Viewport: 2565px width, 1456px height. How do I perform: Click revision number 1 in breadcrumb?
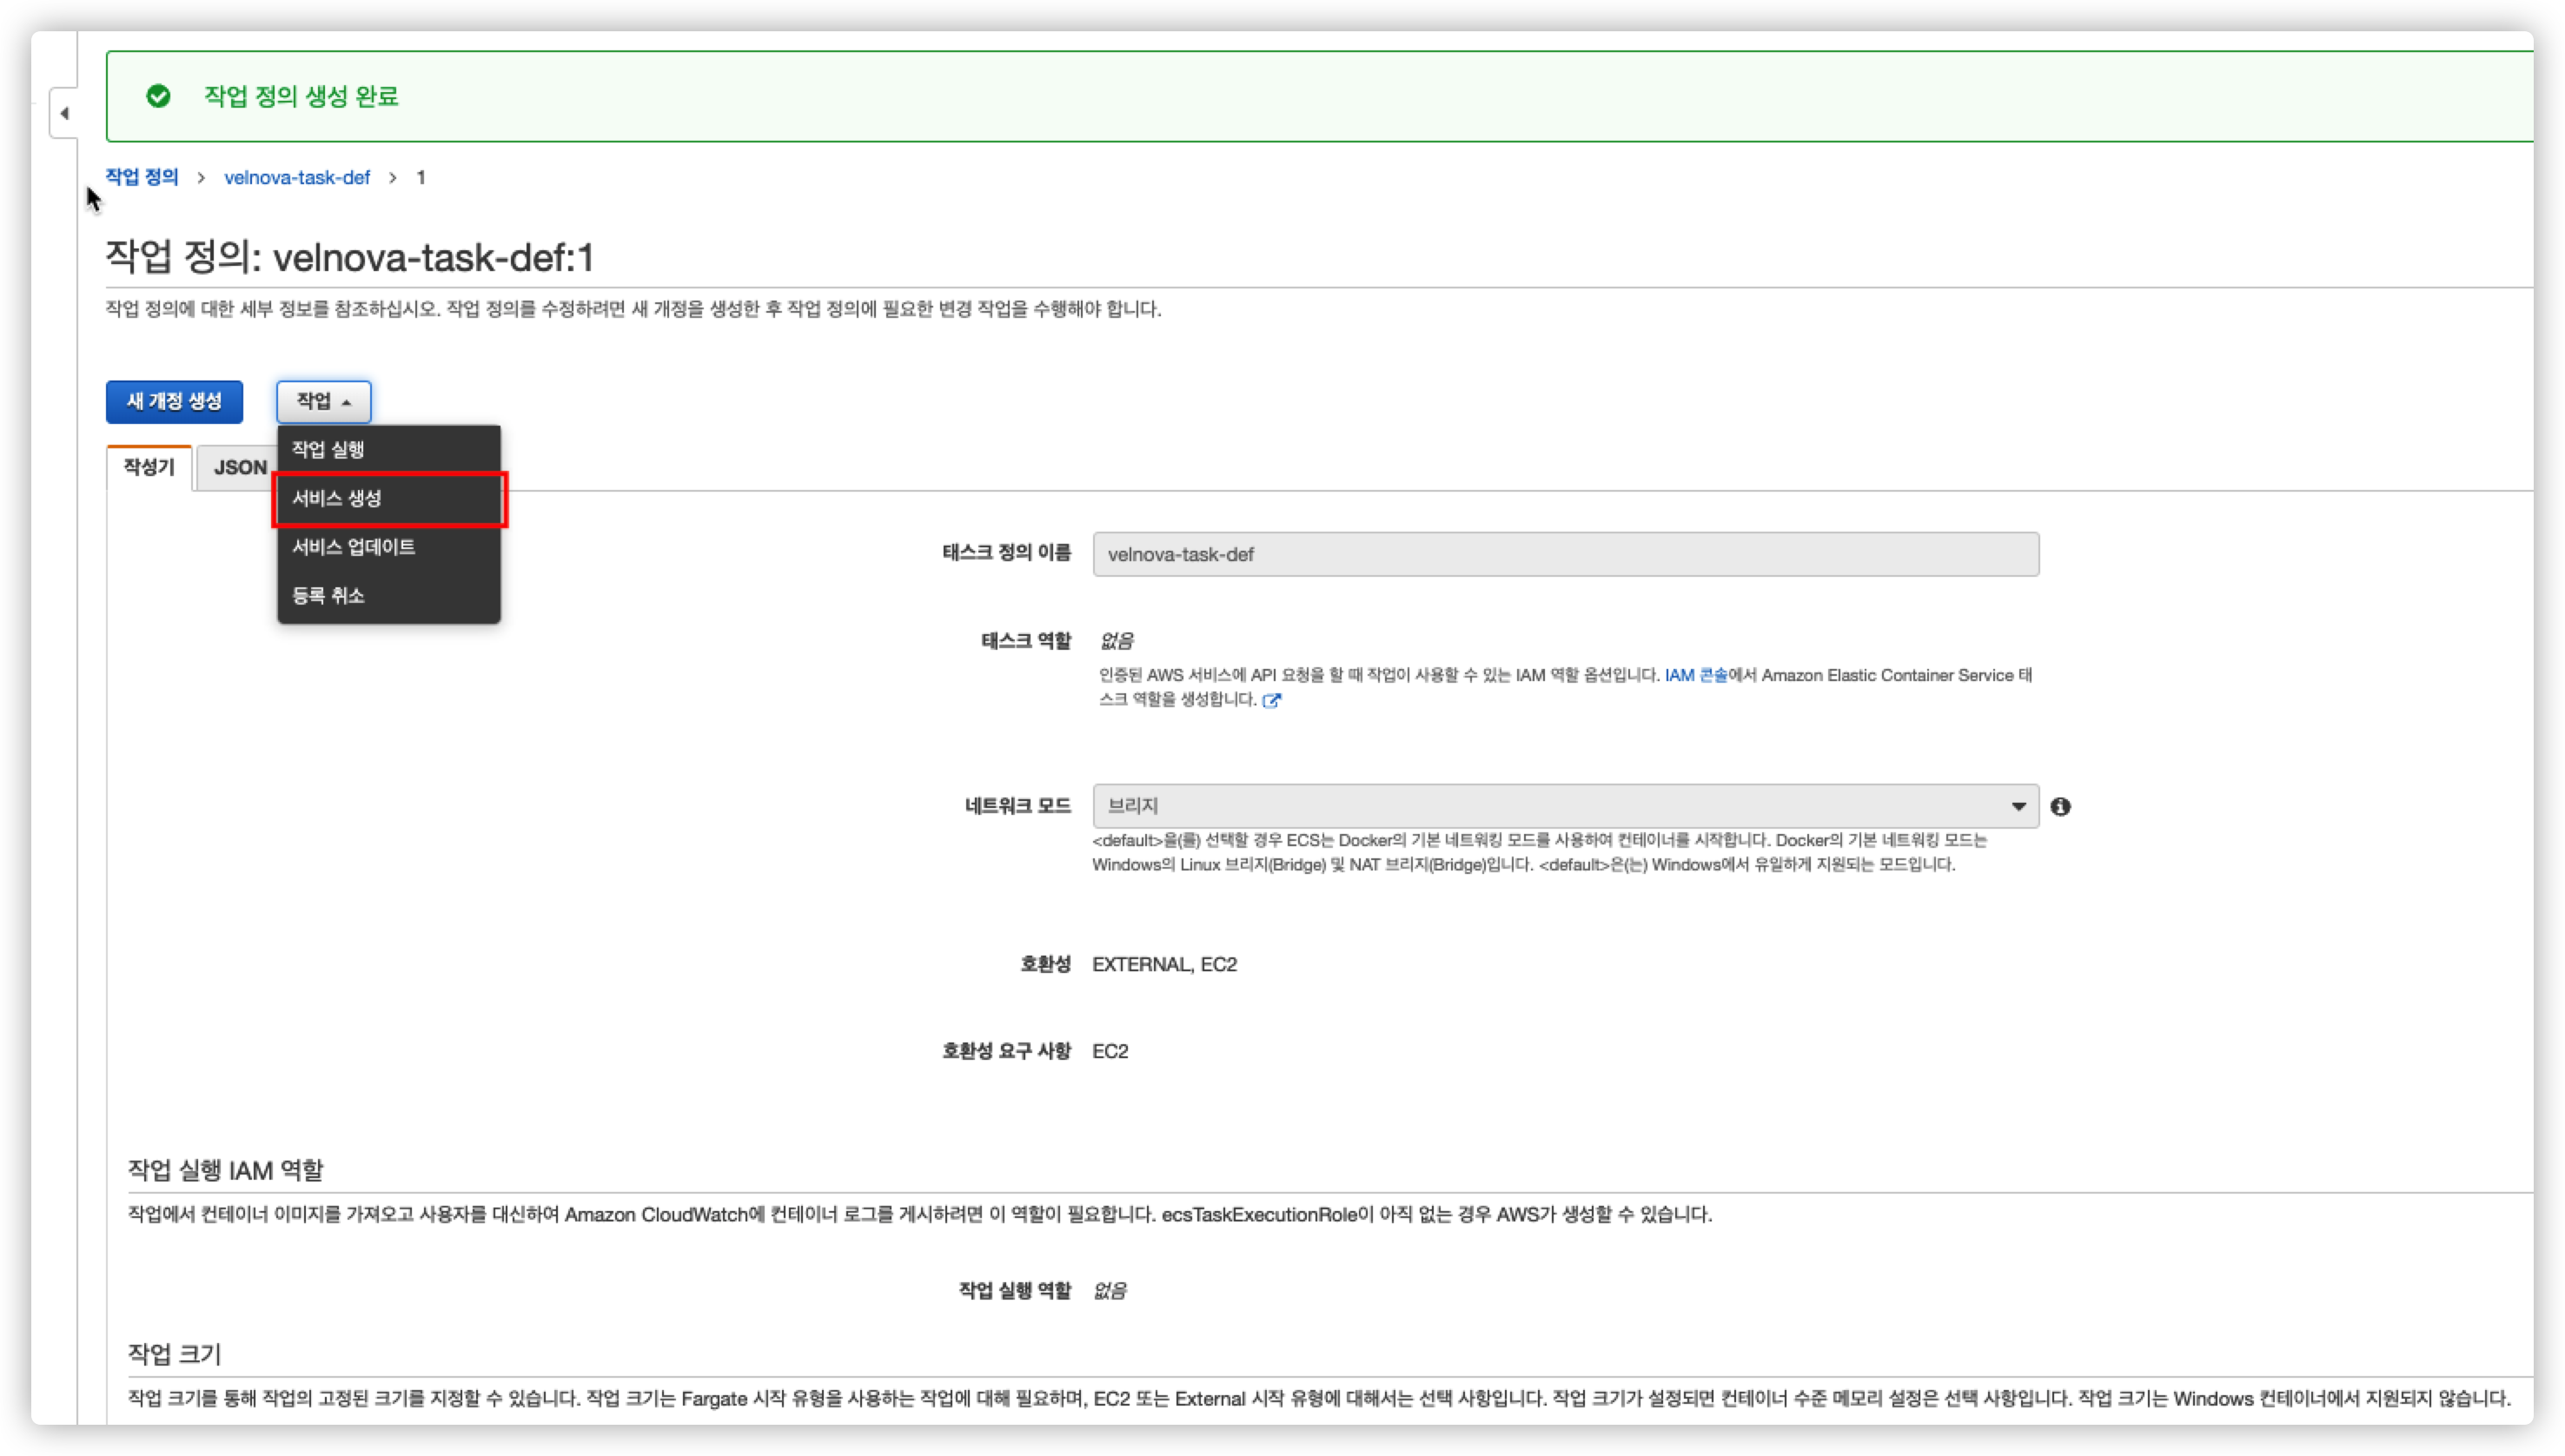421,177
